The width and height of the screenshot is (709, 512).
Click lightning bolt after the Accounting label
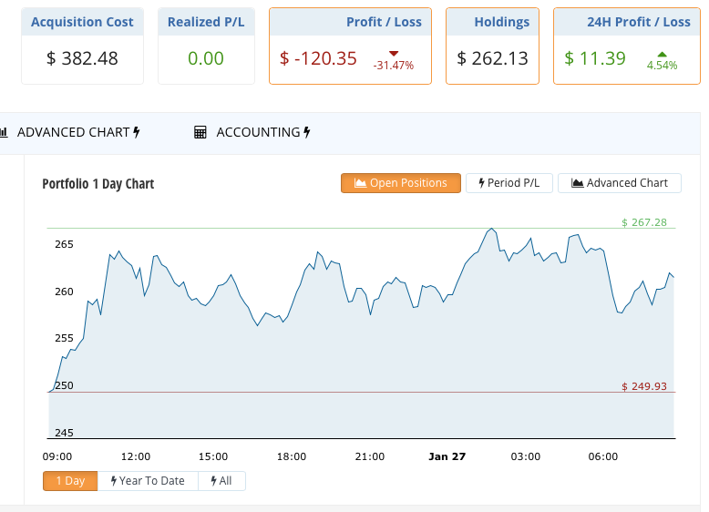(x=307, y=132)
